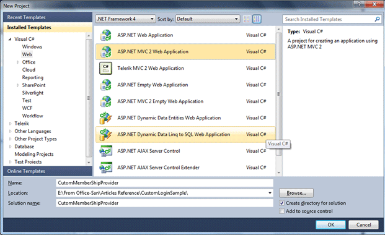Click the Browse... button

tap(296, 193)
